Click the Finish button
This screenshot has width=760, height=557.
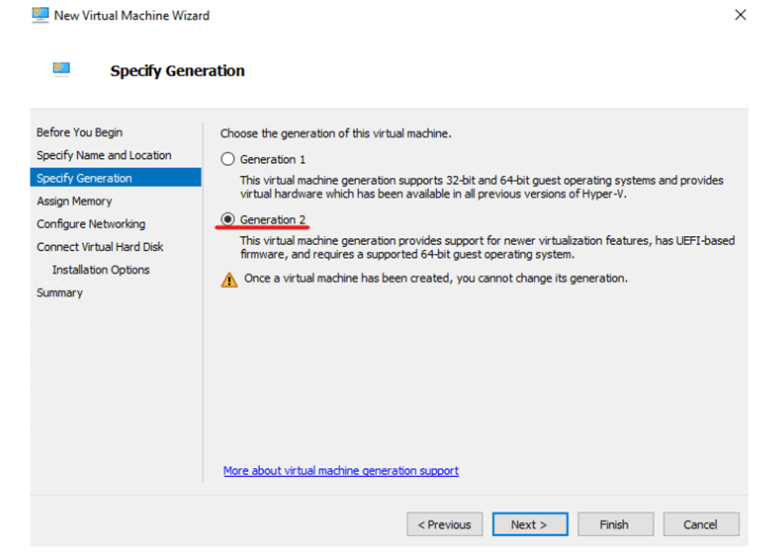[614, 525]
